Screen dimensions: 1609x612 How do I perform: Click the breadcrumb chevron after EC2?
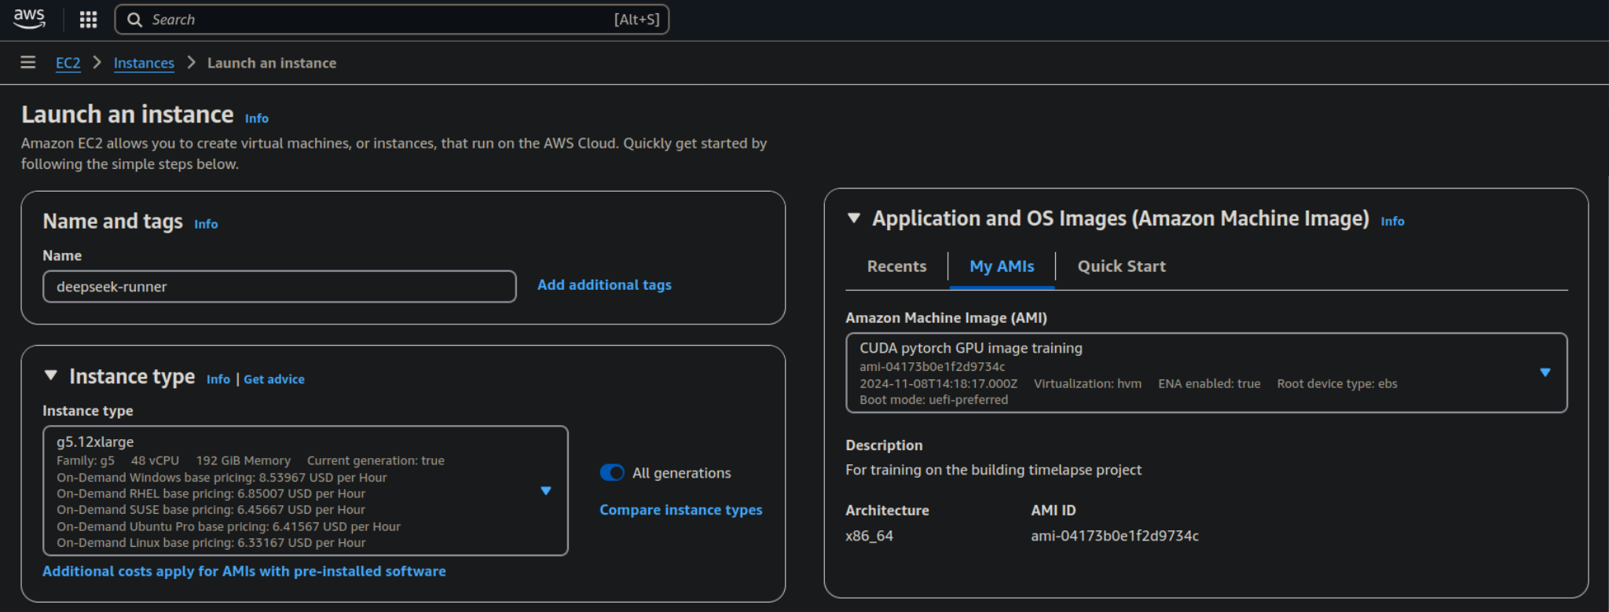pyautogui.click(x=97, y=62)
